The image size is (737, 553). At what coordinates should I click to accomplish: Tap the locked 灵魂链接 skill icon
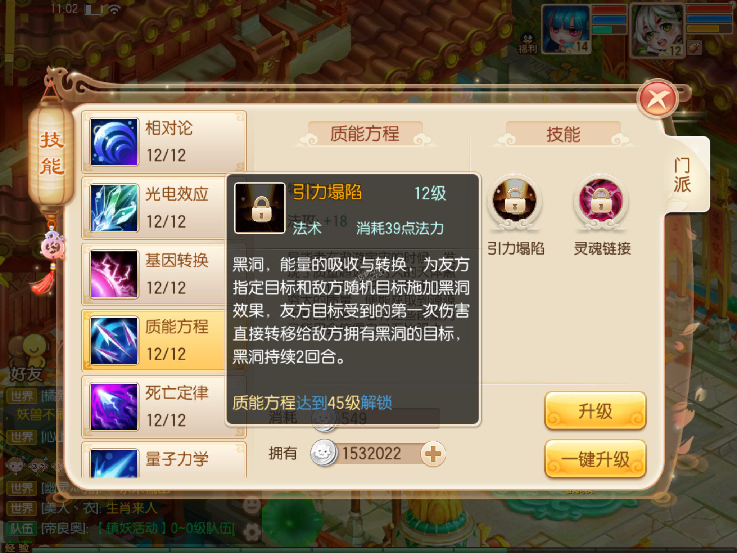pos(601,202)
